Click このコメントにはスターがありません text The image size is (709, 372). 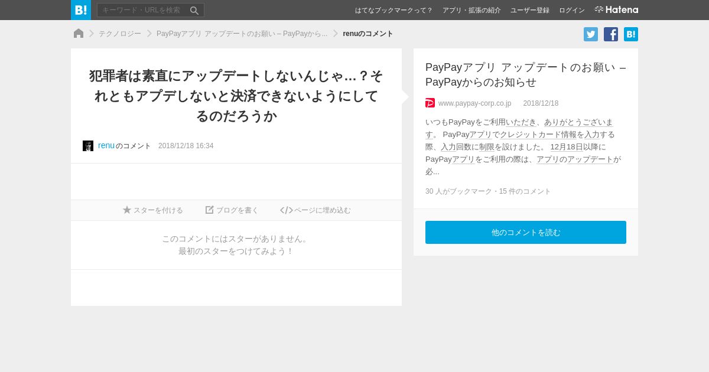pyautogui.click(x=236, y=239)
